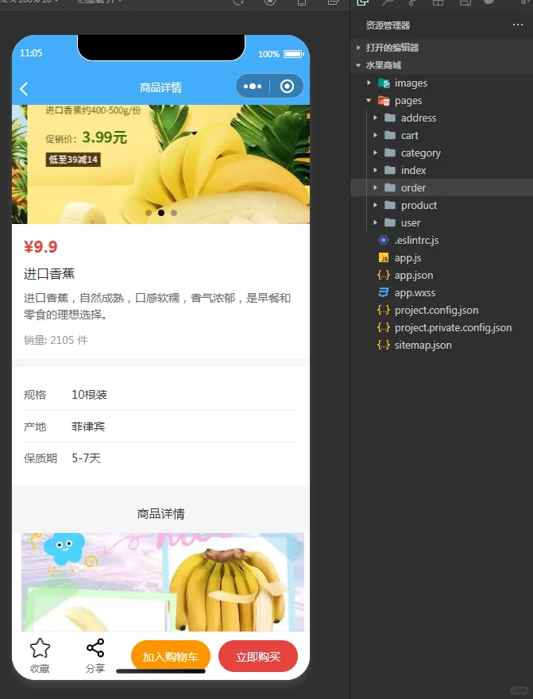The height and width of the screenshot is (699, 533).
Task: Click the product detail banana image
Action: tap(163, 581)
